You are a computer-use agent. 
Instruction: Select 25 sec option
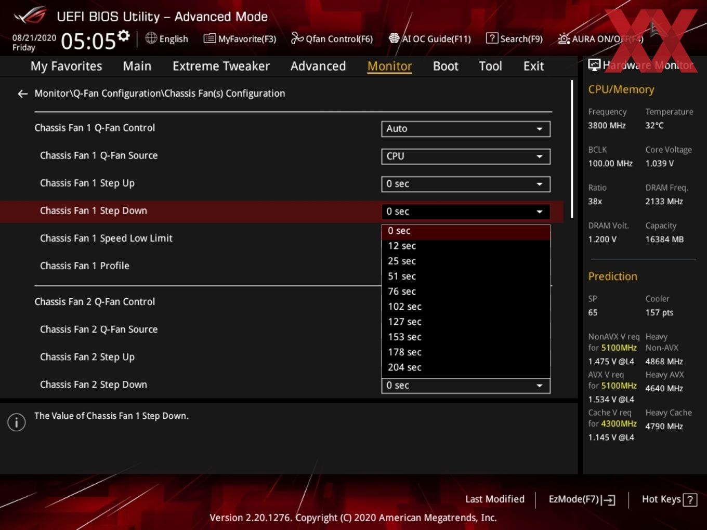(466, 261)
